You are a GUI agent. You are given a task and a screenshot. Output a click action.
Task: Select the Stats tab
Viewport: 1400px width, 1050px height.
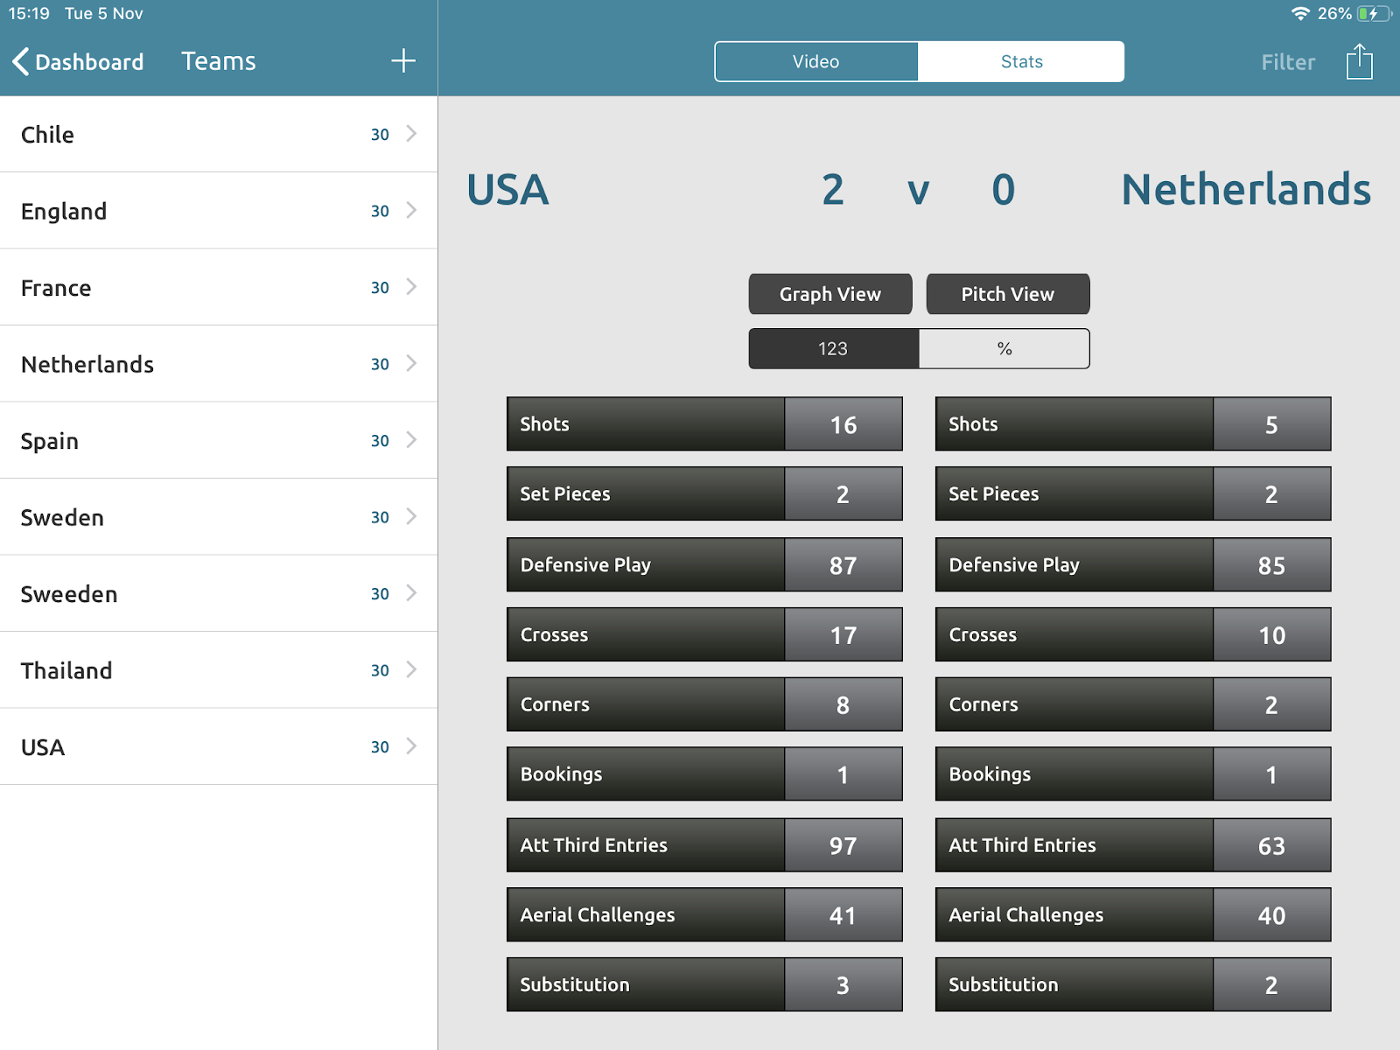(1021, 61)
